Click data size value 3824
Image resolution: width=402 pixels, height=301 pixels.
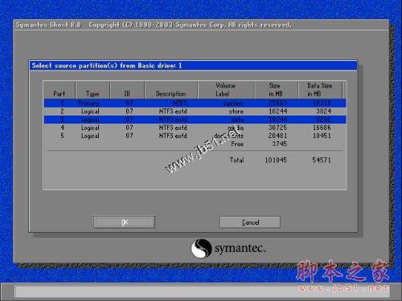(323, 112)
